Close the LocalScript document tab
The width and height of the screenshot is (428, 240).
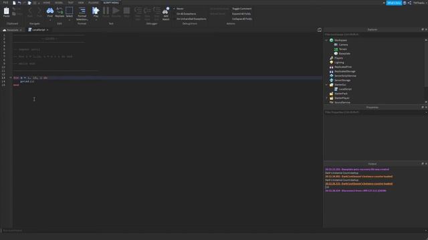tap(47, 30)
